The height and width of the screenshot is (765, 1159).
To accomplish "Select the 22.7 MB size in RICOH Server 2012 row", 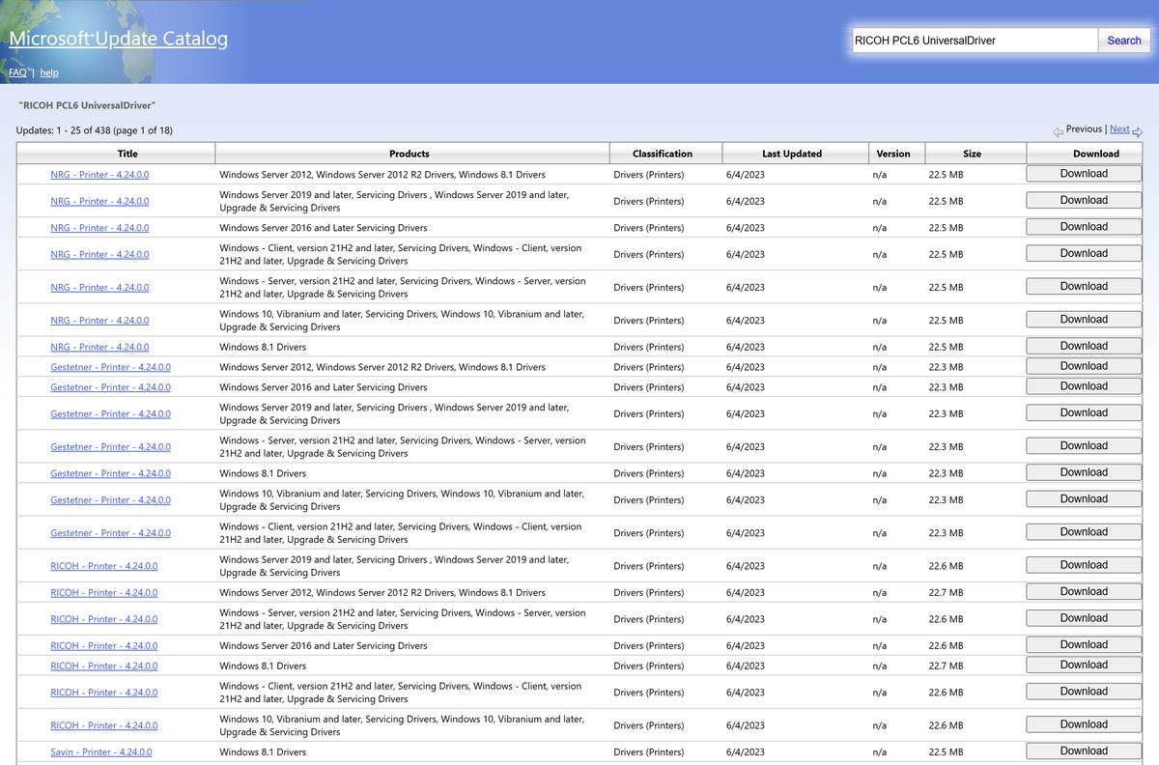I will 946,592.
